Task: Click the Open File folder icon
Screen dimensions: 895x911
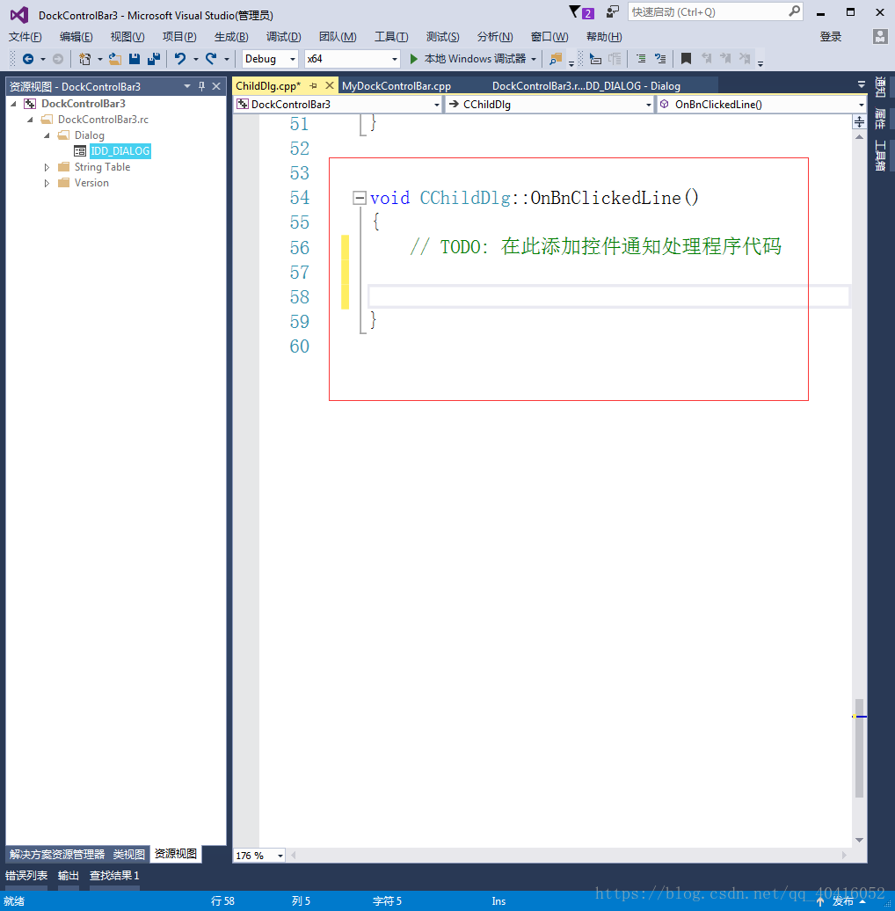Action: [115, 59]
